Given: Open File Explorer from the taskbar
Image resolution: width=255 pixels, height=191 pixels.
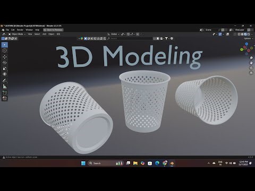Looking at the screenshot, I should [x=135, y=163].
